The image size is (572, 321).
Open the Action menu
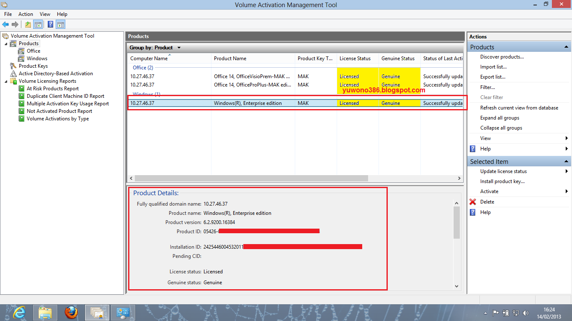[x=26, y=14]
